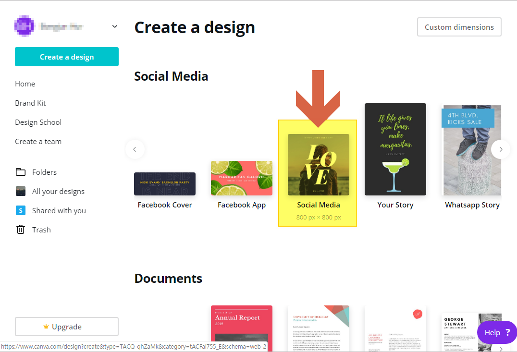This screenshot has width=517, height=352.
Task: Click All your designs thumbnail icon
Action: [x=21, y=191]
